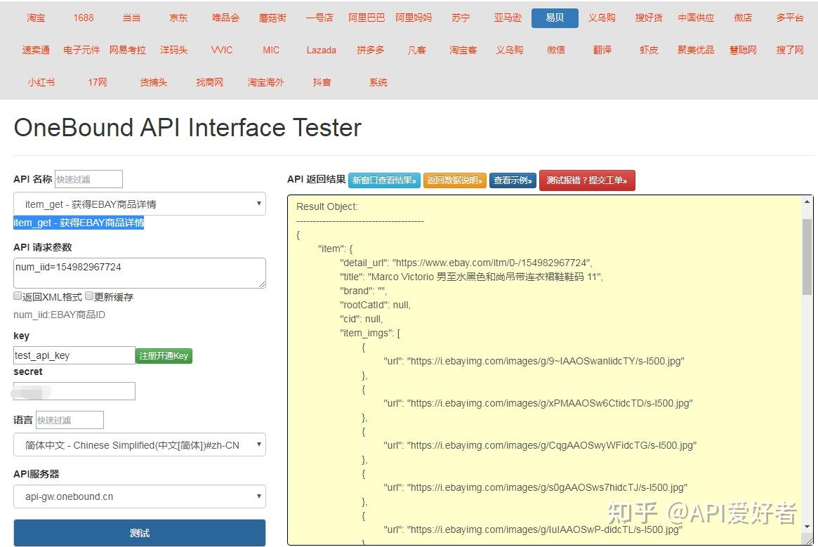Open the 货捕头 tab

tap(153, 82)
